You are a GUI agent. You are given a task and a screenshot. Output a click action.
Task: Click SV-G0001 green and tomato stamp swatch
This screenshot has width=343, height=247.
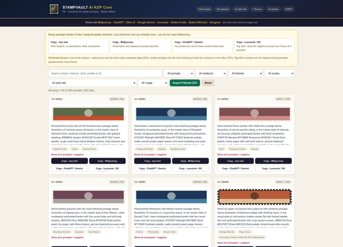pos(88,114)
